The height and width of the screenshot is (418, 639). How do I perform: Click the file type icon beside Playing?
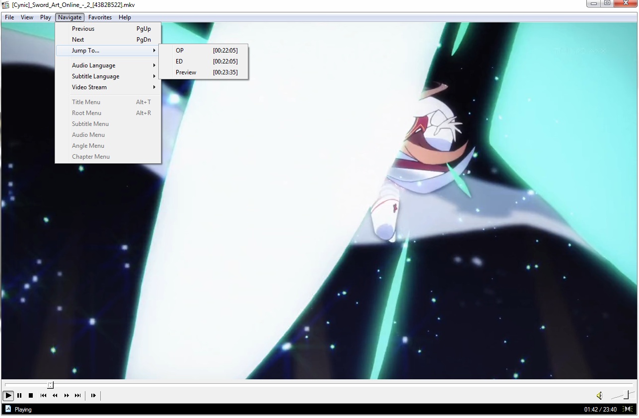7,409
